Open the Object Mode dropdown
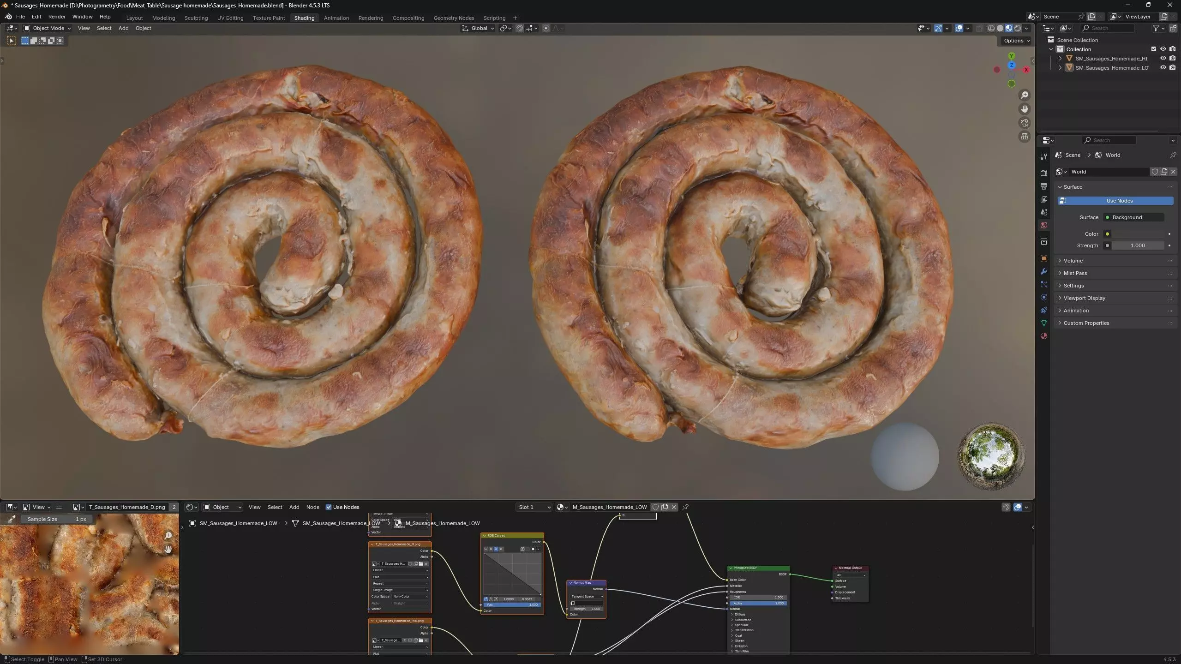Viewport: 1181px width, 664px height. tap(47, 28)
